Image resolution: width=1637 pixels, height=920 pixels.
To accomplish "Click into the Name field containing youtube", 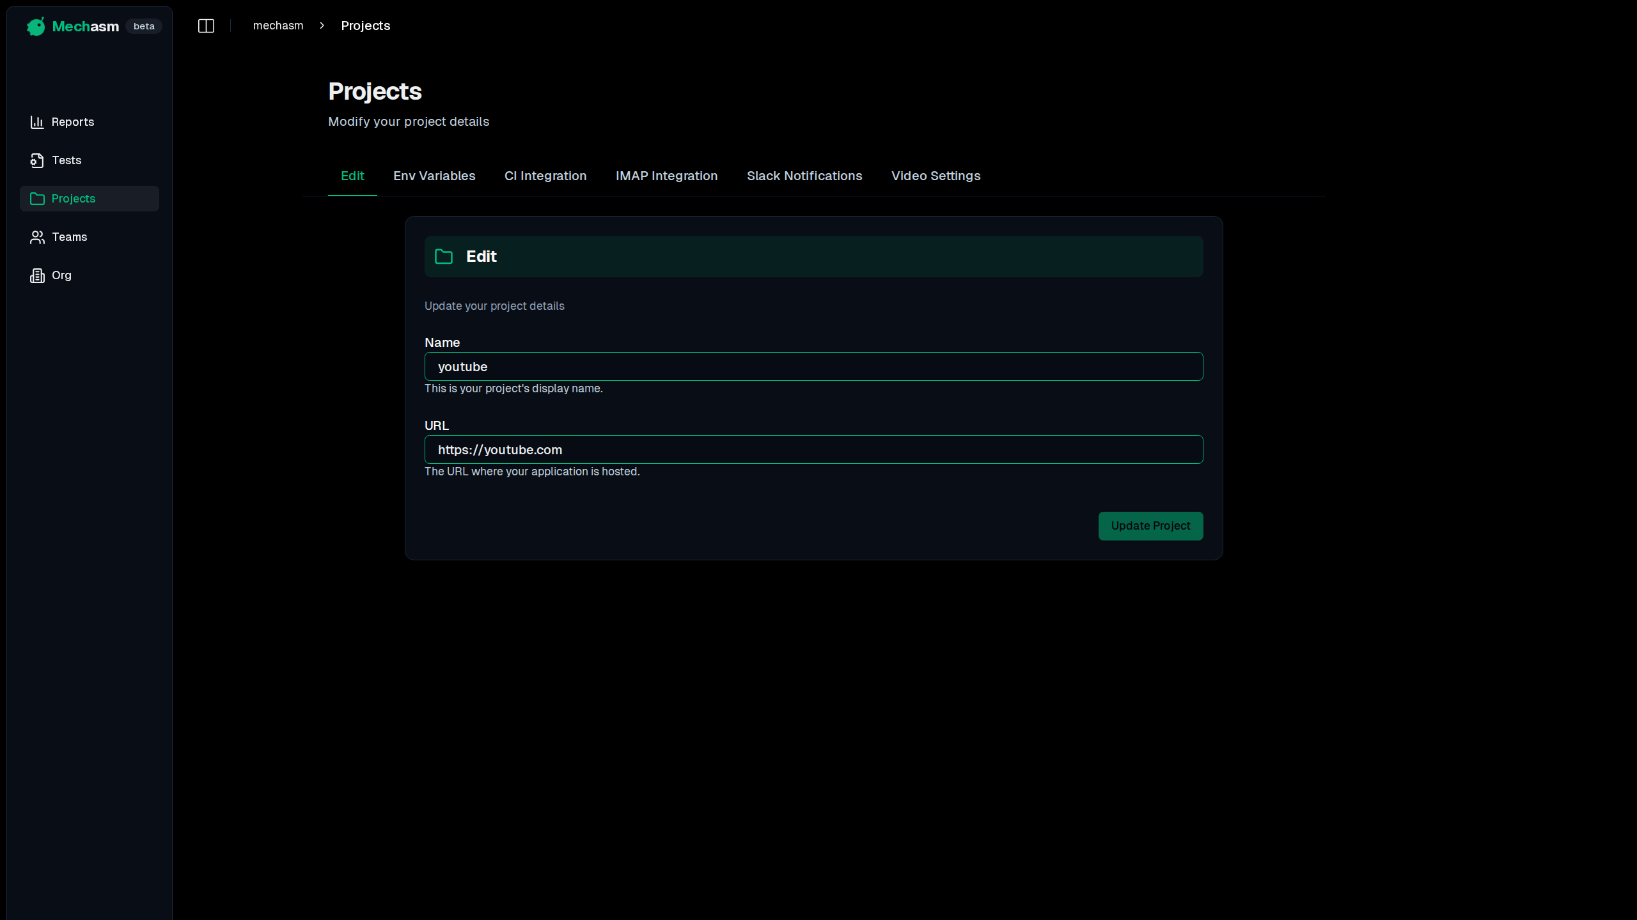I will [x=813, y=366].
